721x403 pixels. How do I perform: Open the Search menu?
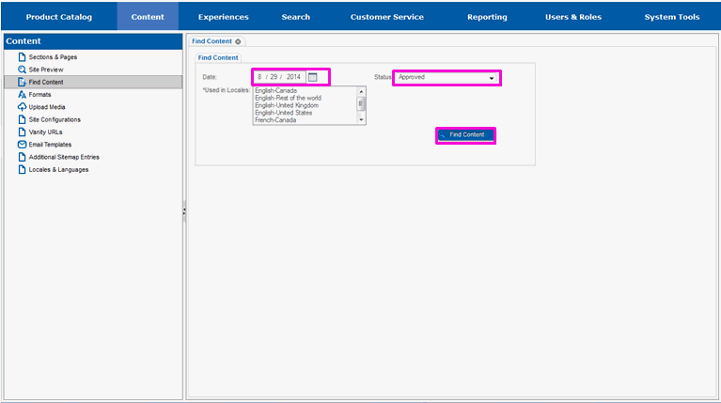point(296,17)
